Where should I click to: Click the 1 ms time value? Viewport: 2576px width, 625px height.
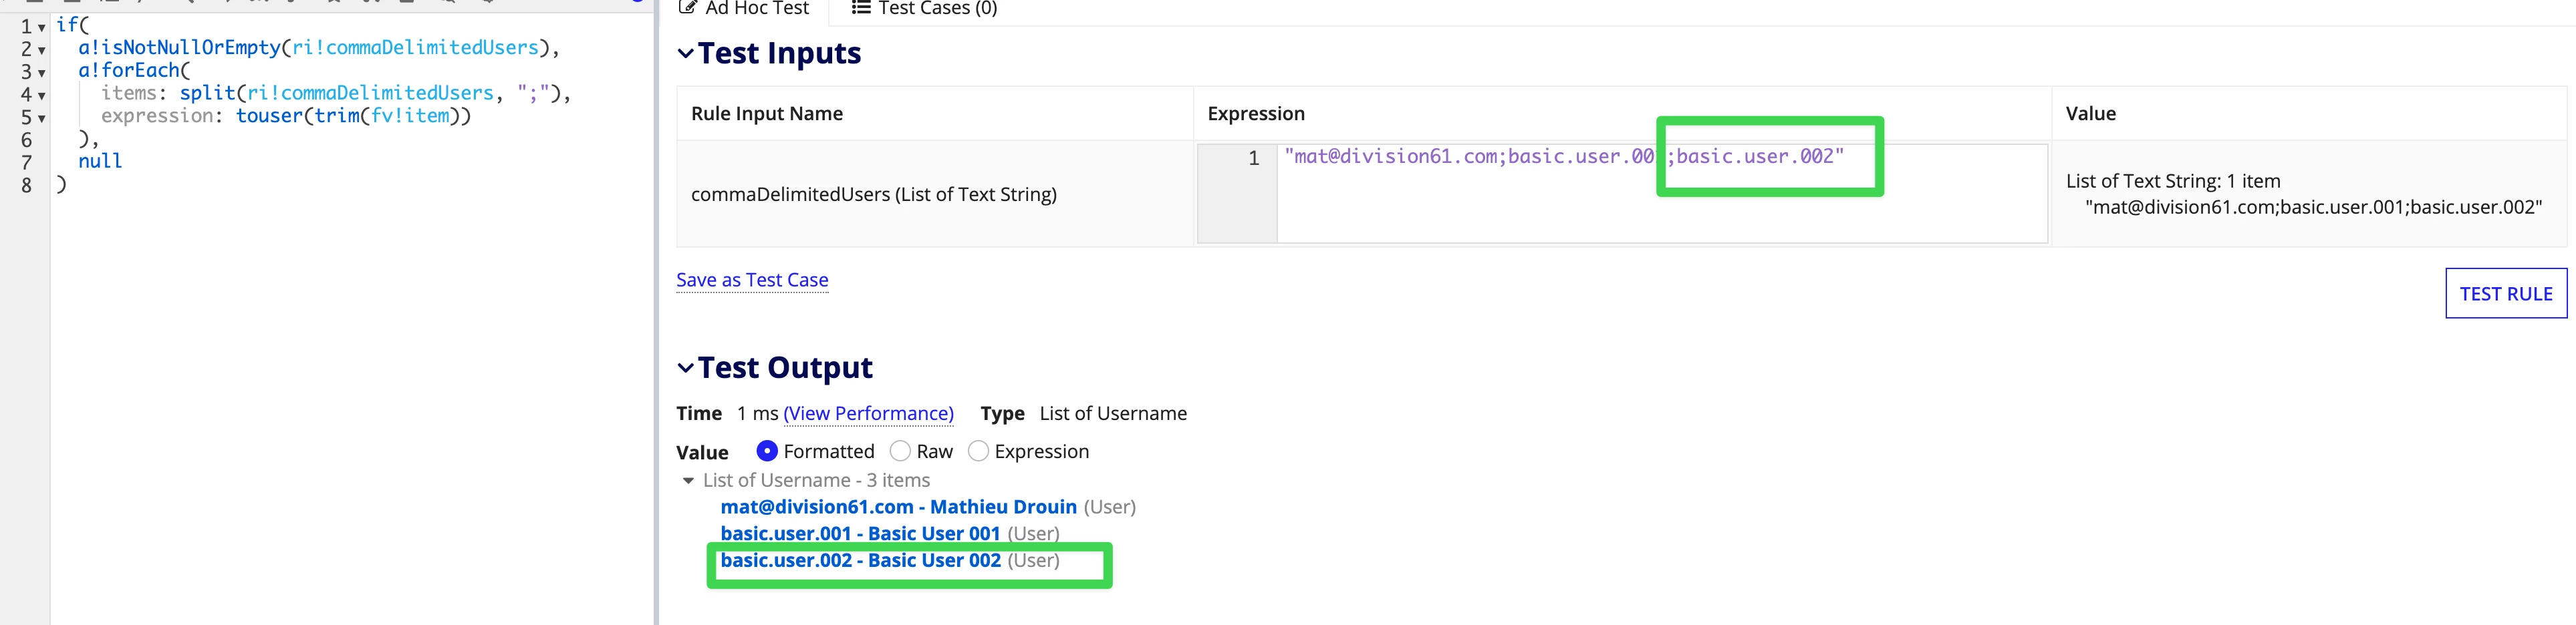757,413
